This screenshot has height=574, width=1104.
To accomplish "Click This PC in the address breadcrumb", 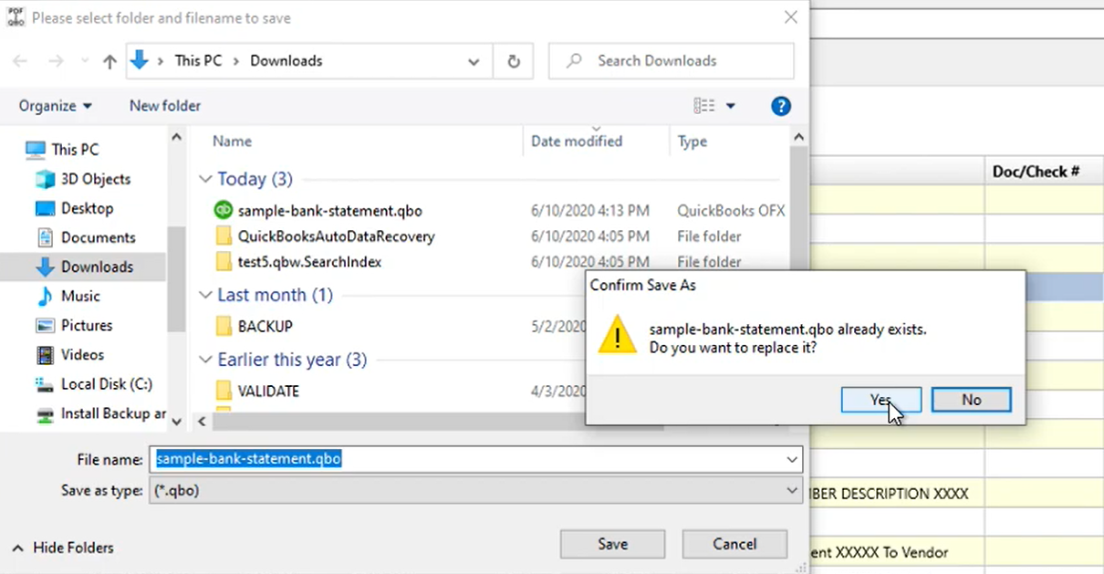I will coord(198,61).
